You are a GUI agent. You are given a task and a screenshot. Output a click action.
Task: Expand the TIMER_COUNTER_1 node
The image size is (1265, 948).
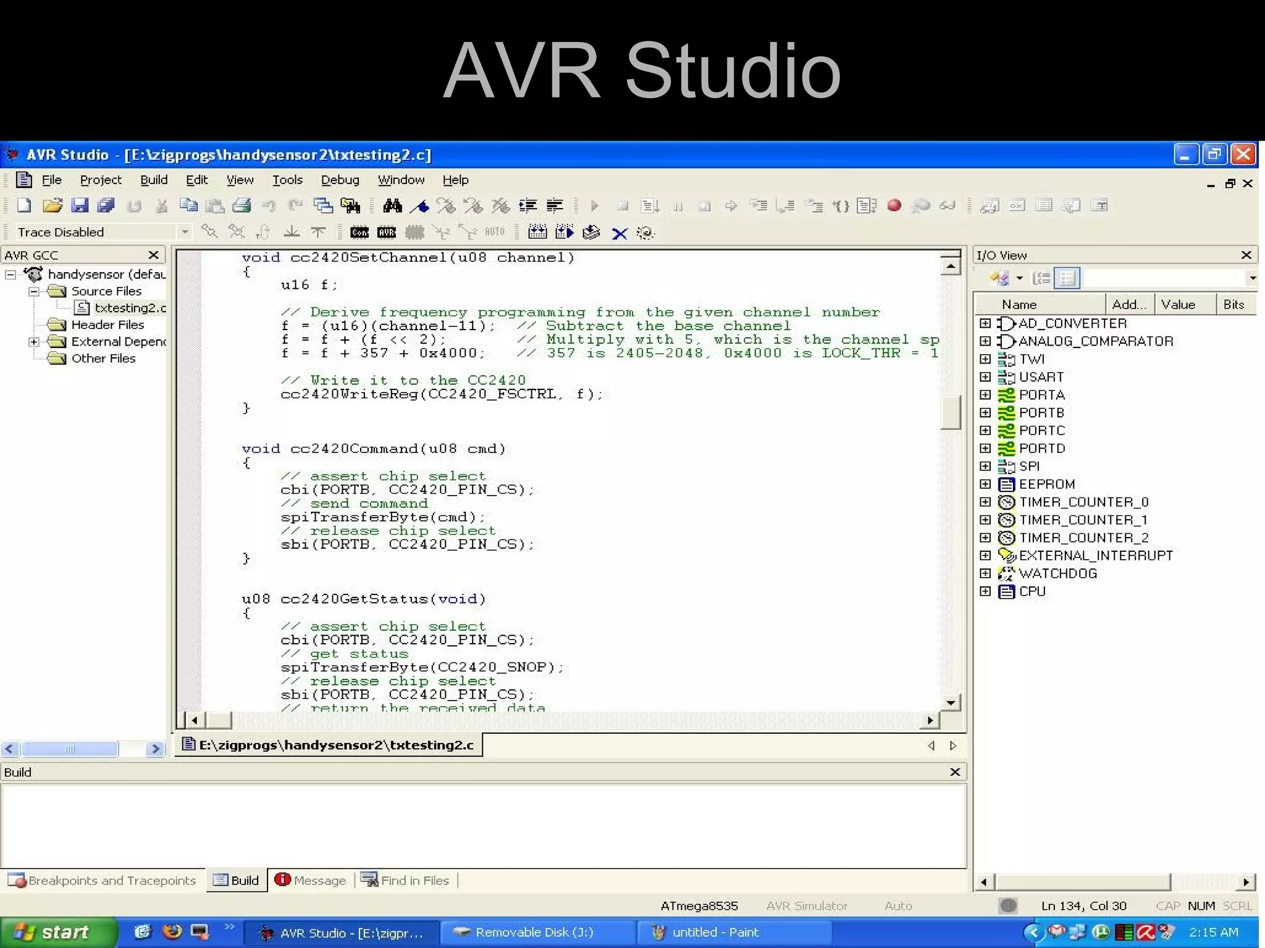point(985,520)
